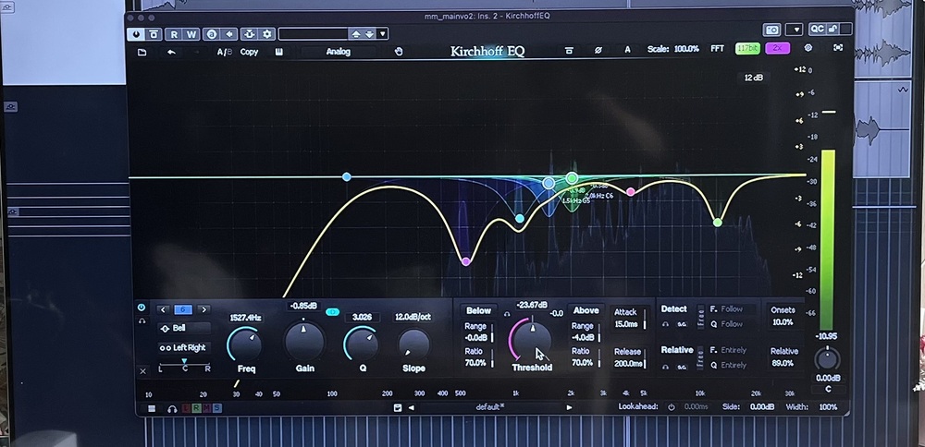Open the Kirchhoff EQ settings gear icon
Image resolution: width=925 pixels, height=447 pixels.
tap(808, 48)
